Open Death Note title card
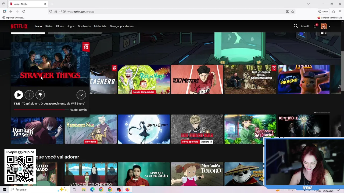 click(x=303, y=126)
